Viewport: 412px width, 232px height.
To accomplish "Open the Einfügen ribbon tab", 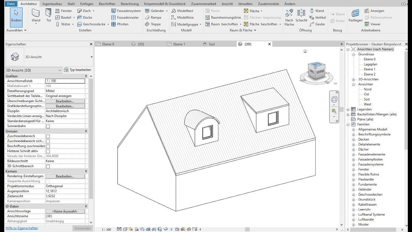I will pos(87,4).
